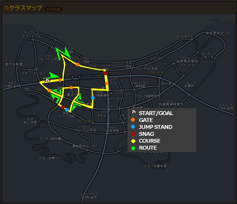Select the OMDミトロン 博物館 label
The height and width of the screenshot is (204, 237).
point(140,84)
